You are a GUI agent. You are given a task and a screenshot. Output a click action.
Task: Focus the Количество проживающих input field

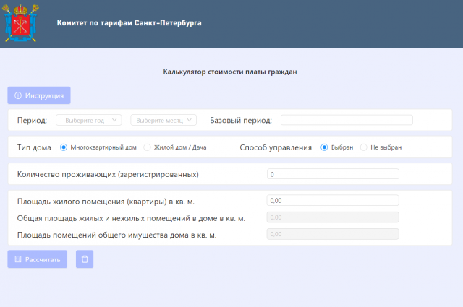coord(333,174)
